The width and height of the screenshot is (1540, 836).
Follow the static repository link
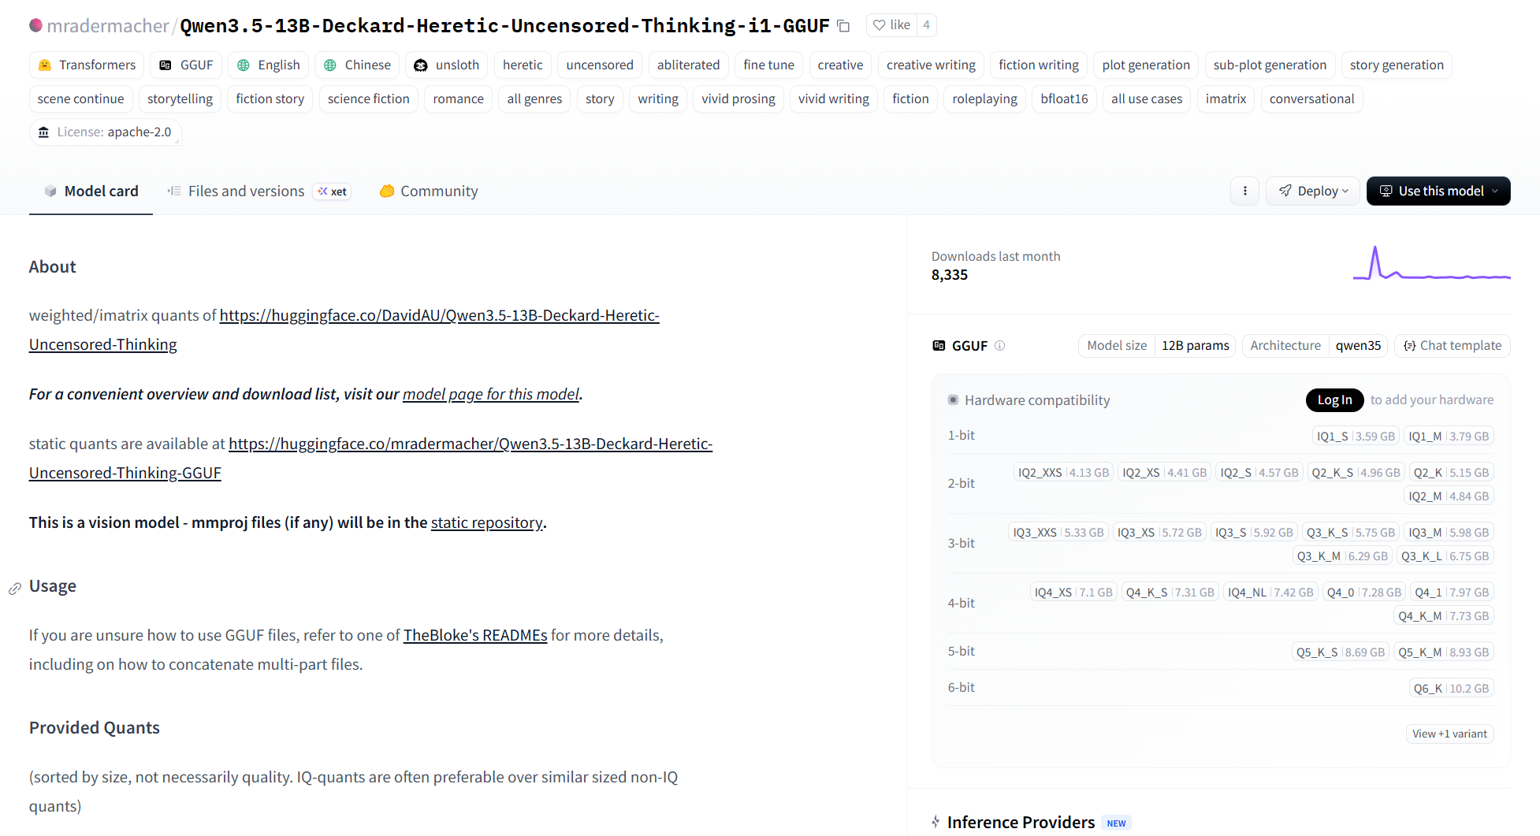(x=486, y=522)
